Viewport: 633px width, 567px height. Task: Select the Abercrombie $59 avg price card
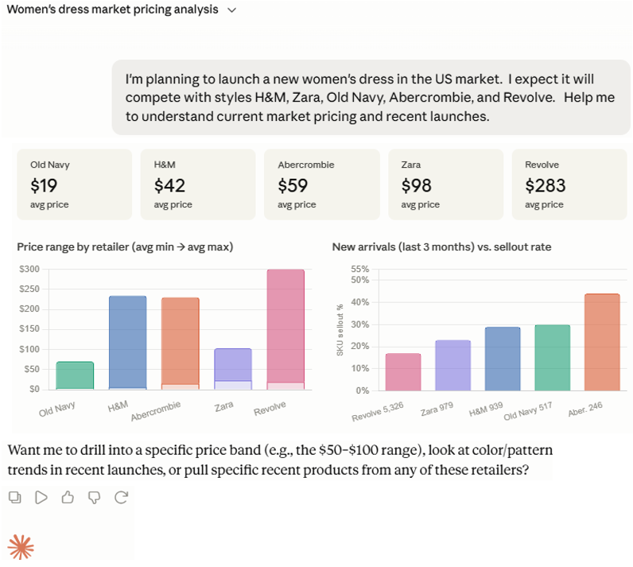click(x=322, y=184)
